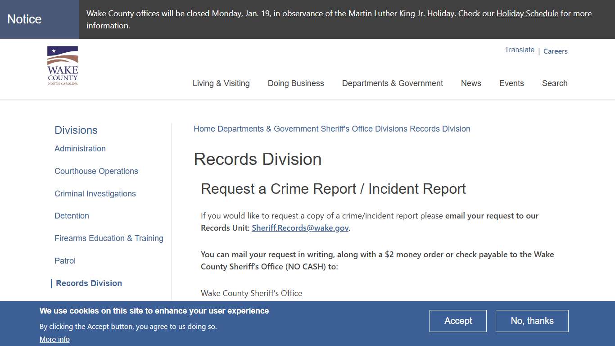Select the Firearms Education & Training division

tap(109, 238)
